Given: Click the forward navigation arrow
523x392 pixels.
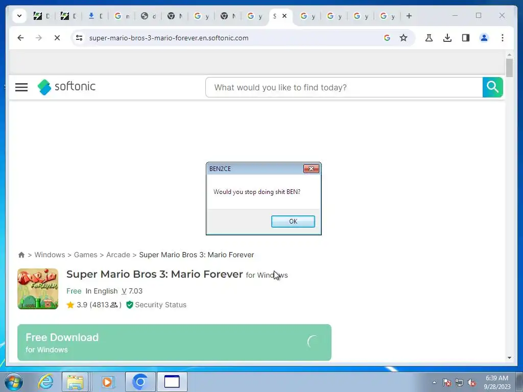Looking at the screenshot, I should (39, 38).
